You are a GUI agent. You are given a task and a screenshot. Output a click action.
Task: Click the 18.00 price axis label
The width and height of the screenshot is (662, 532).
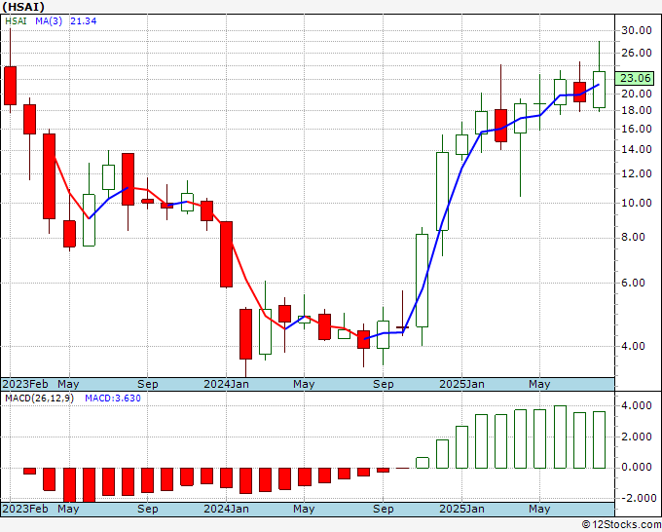(637, 110)
